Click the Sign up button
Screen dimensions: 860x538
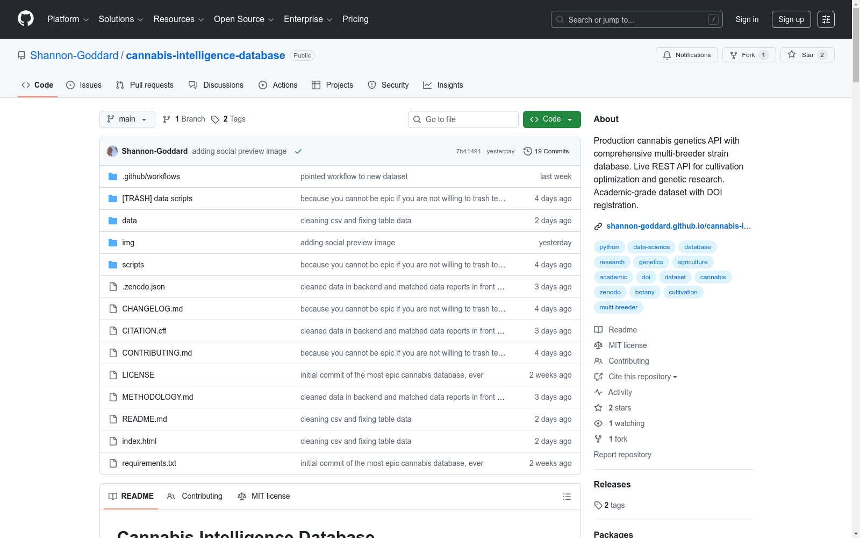tap(791, 19)
